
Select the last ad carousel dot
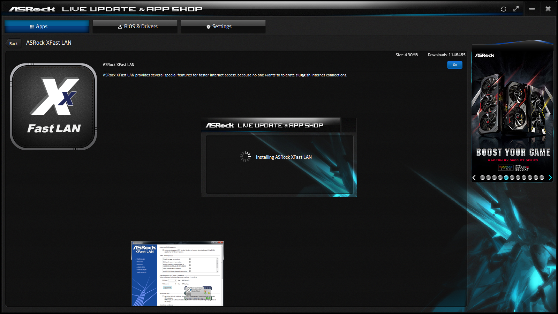542,178
